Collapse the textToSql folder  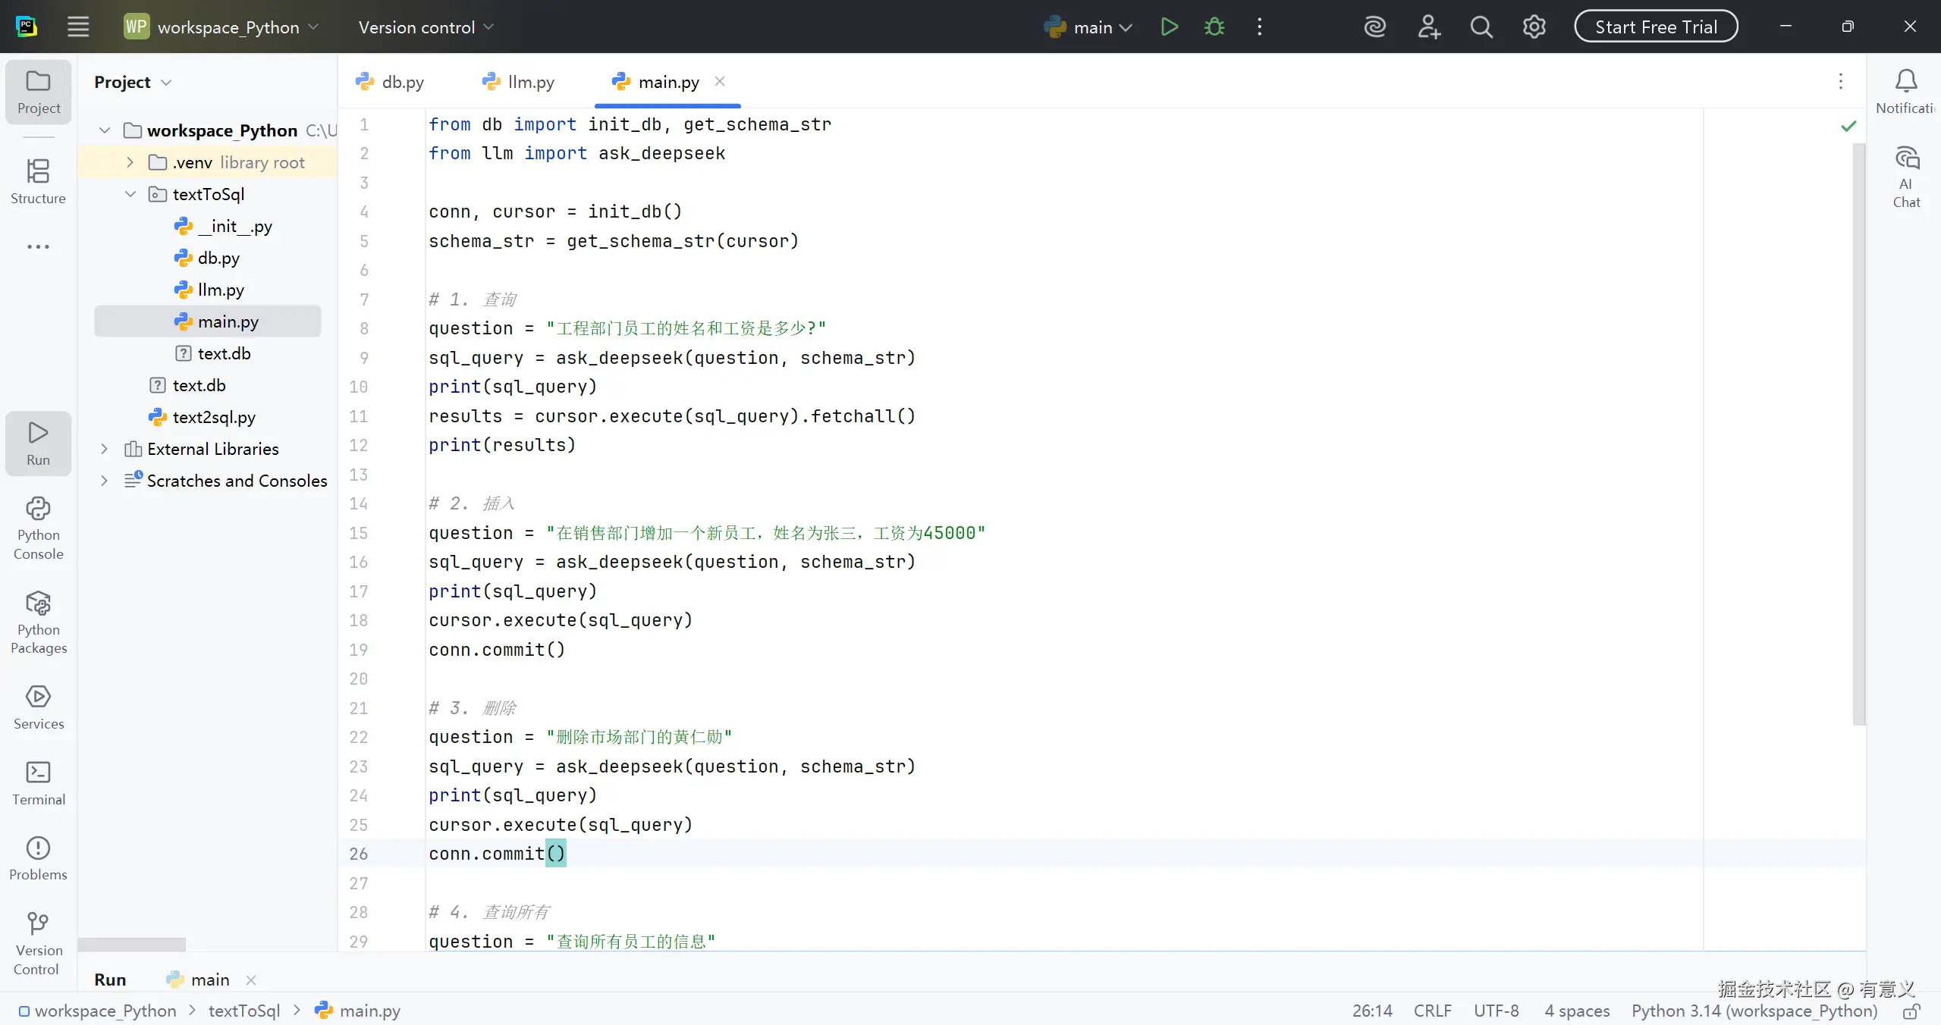tap(130, 194)
